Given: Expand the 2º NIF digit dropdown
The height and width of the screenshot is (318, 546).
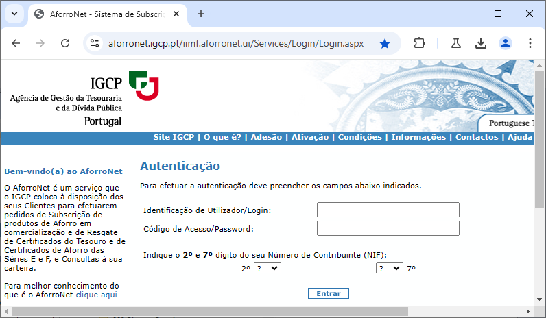Looking at the screenshot, I should 268,268.
